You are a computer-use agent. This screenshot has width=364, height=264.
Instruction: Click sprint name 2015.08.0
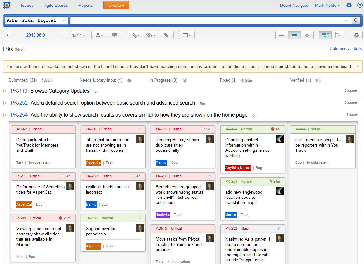[x=35, y=35]
